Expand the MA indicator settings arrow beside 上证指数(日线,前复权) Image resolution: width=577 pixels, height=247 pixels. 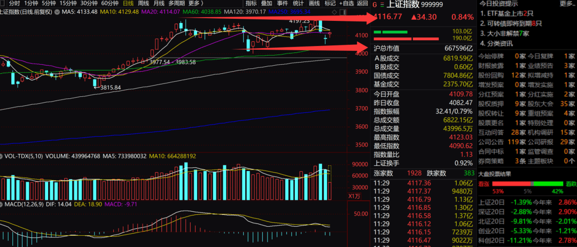[58, 11]
